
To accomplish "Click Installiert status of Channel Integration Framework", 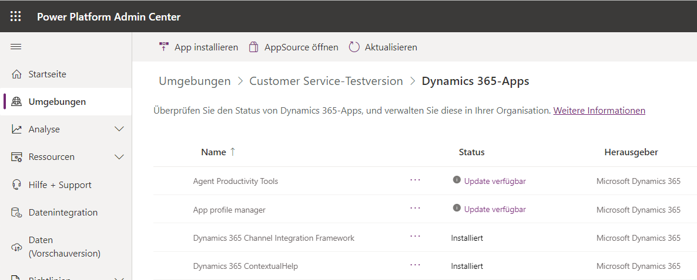I will tap(467, 238).
